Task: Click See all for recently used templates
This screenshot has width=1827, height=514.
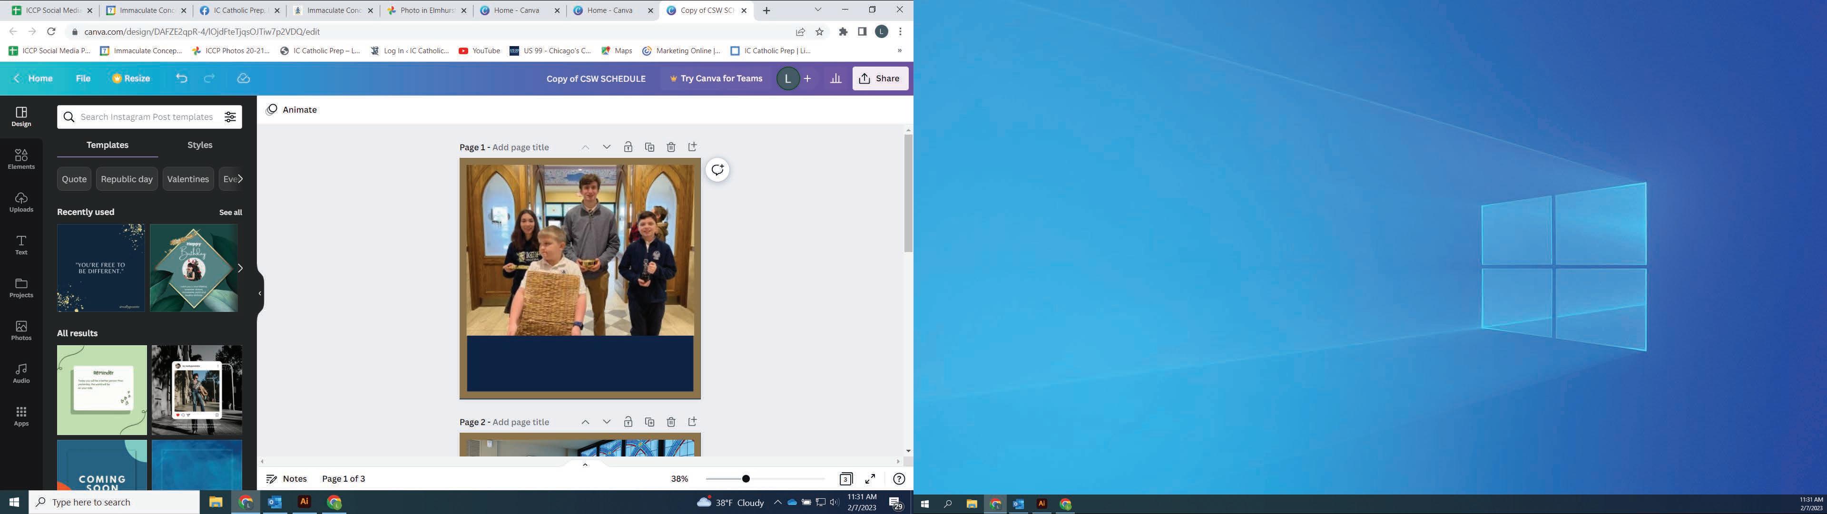Action: coord(230,212)
